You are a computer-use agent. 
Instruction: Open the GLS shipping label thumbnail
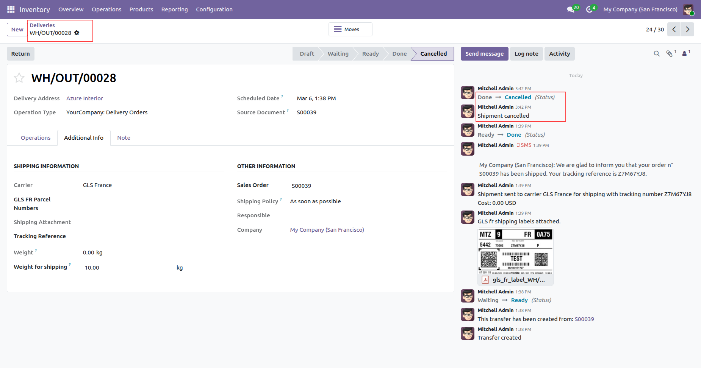point(515,251)
